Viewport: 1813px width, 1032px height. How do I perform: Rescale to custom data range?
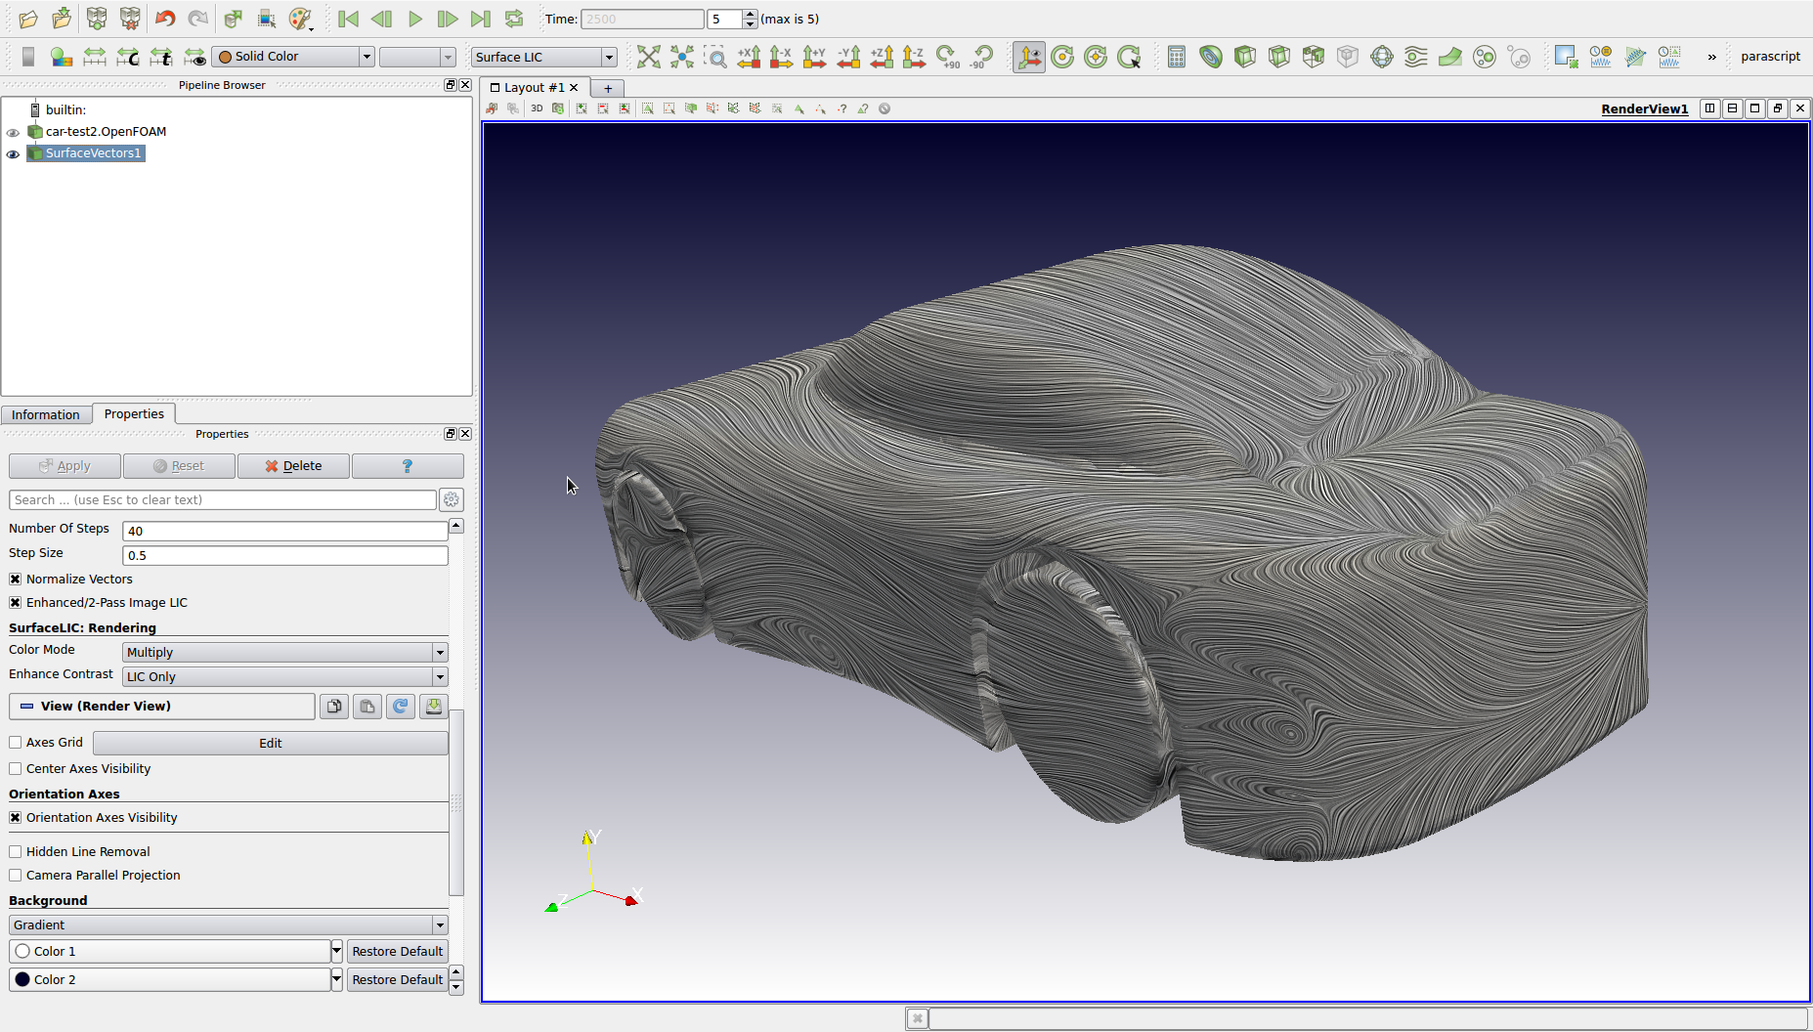click(128, 57)
